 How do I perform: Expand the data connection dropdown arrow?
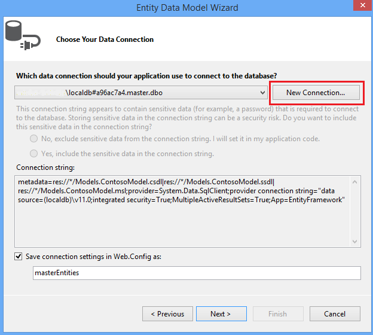point(262,93)
